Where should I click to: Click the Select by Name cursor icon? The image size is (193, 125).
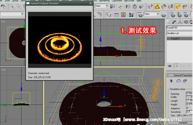coord(100,14)
